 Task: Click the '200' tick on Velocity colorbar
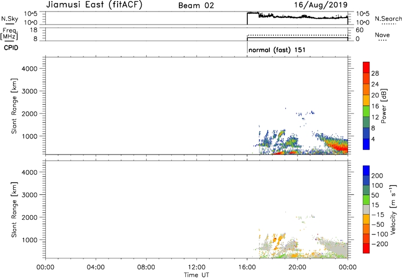[377, 176]
